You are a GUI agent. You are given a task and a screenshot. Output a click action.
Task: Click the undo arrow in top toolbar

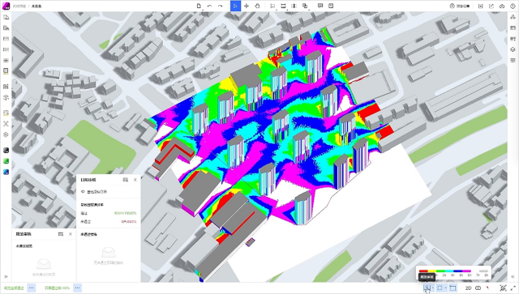coord(209,6)
